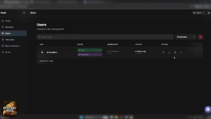This screenshot has width=211, height=119.
Task: Click the red refresh button beside status filter
Action: (x=201, y=37)
